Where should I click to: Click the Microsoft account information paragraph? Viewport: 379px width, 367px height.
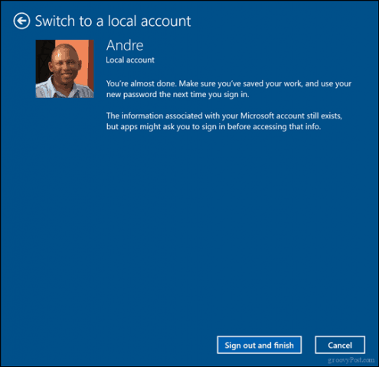(x=224, y=121)
